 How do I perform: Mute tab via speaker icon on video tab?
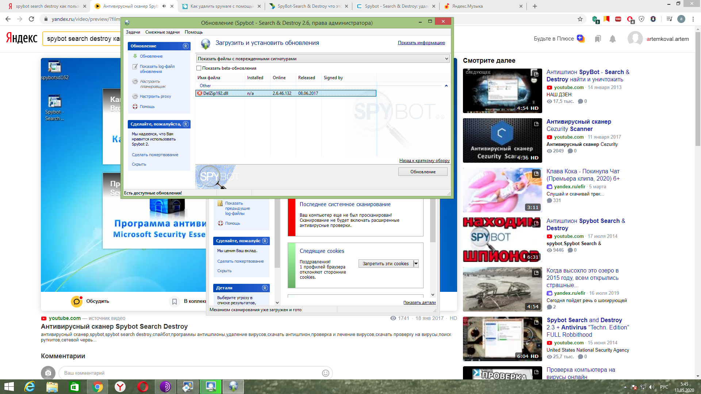click(x=164, y=6)
